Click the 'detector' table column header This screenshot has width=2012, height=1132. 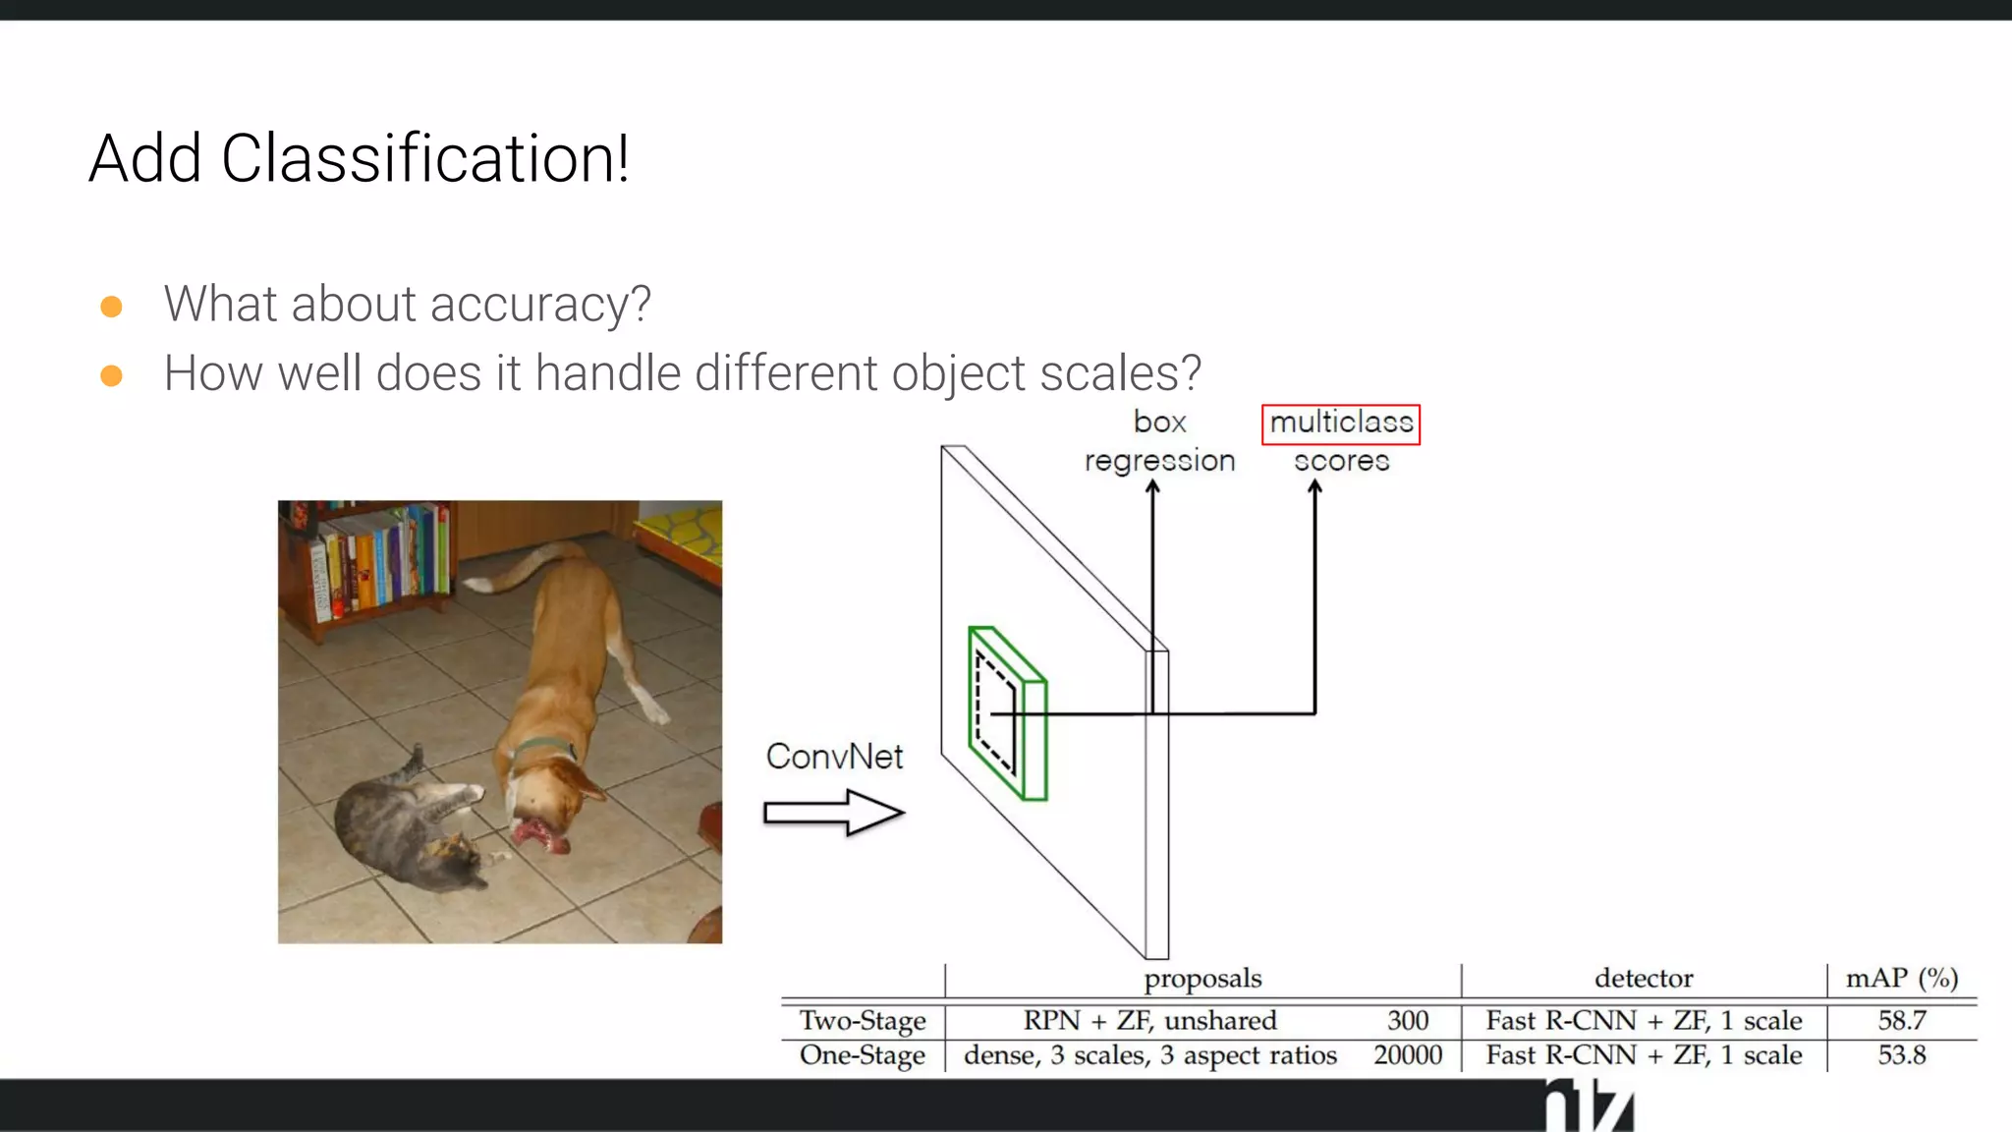[x=1644, y=979]
